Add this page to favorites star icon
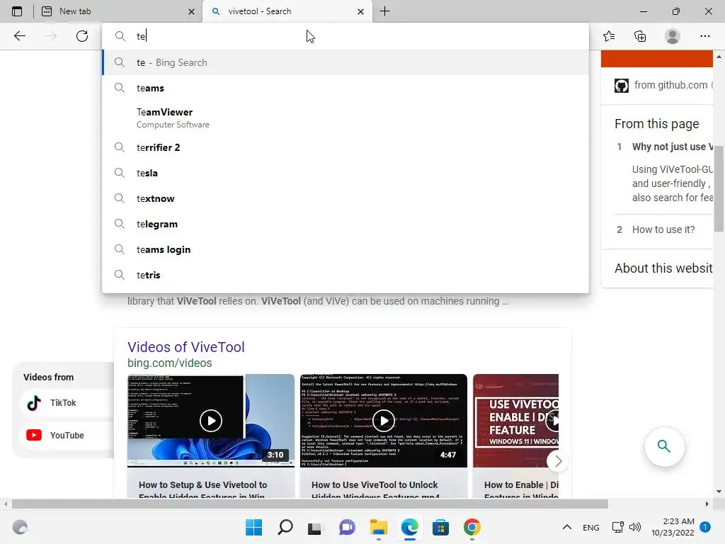Screen dimensions: 725x544 [609, 36]
